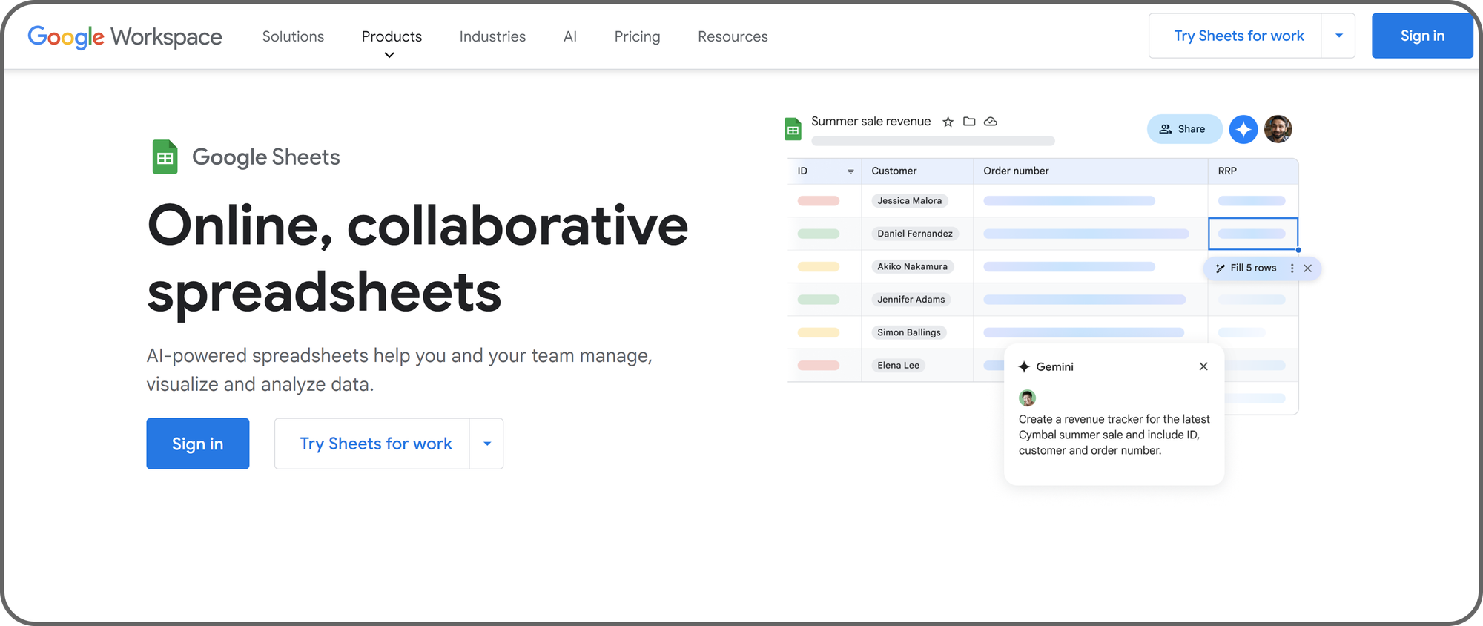Screen dimensions: 1483x626
Task: Click the Google Sheets product title text
Action: pyautogui.click(x=265, y=157)
